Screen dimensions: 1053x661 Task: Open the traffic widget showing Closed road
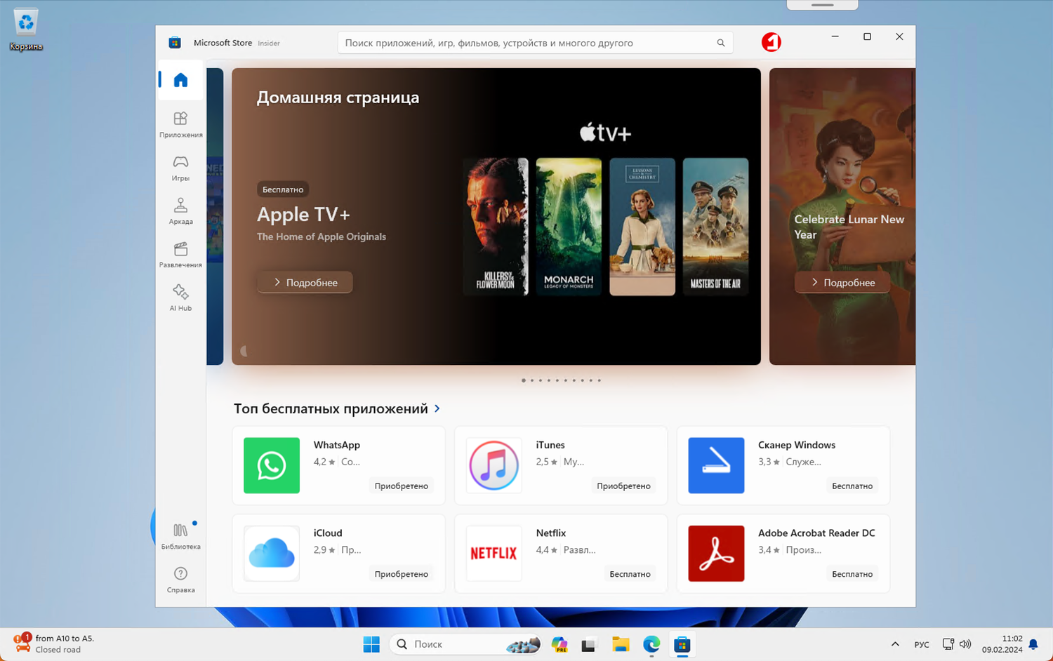tap(53, 643)
